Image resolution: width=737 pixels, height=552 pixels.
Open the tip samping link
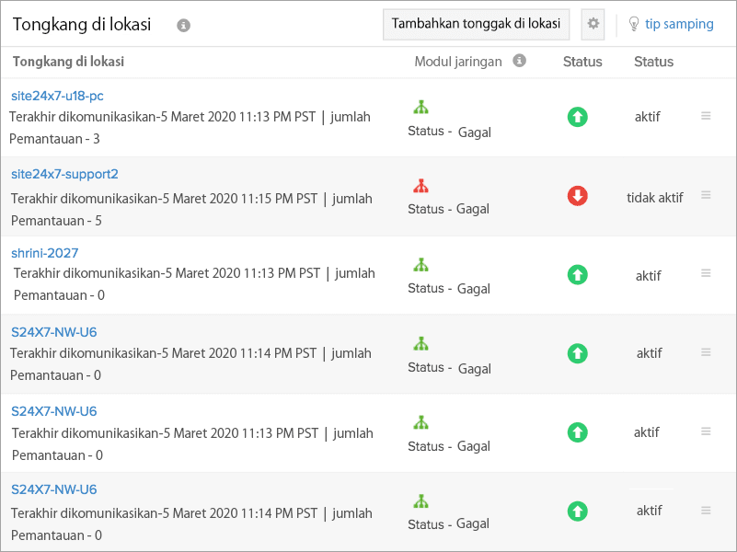679,24
